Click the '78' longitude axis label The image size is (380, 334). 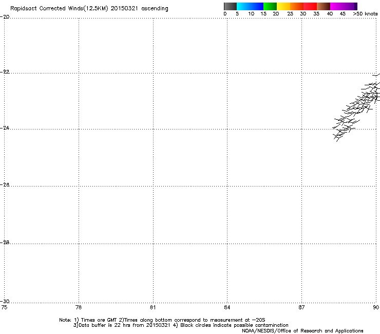[x=79, y=307]
